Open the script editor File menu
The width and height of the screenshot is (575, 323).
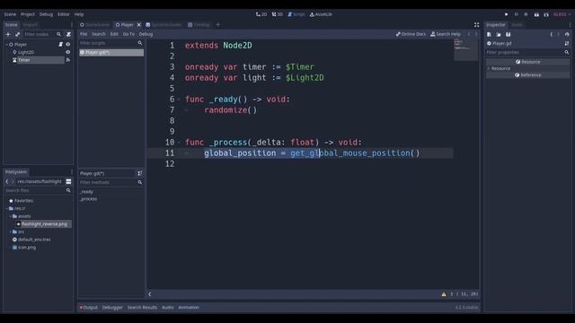(x=84, y=34)
